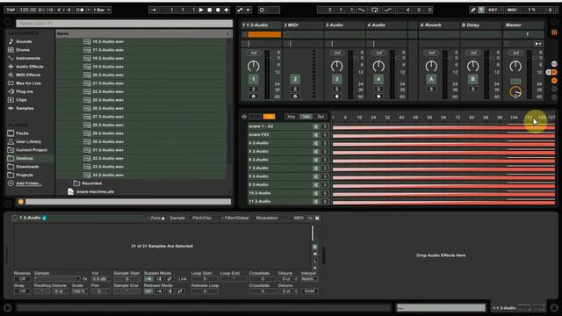This screenshot has height=316, width=562.
Task: Select Plug-ins category in browser
Action: [25, 91]
